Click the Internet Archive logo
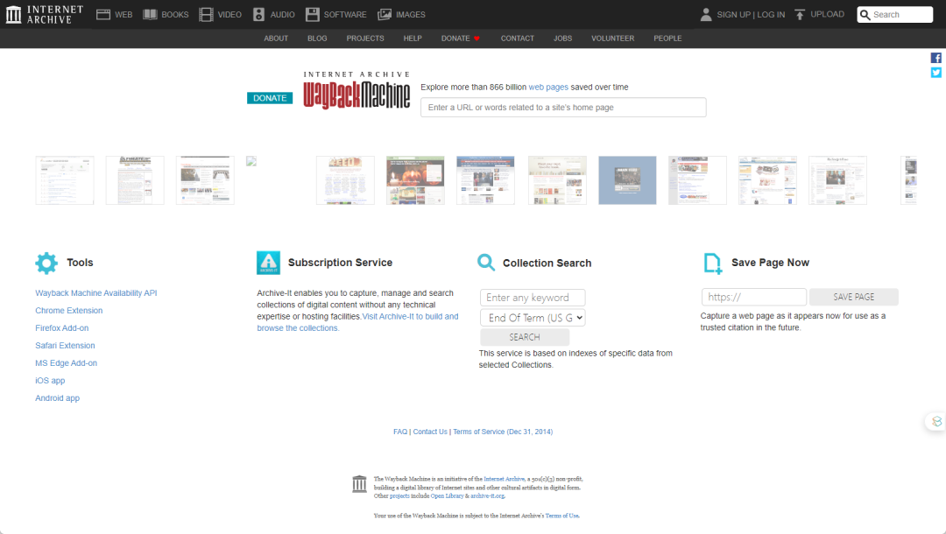946x534 pixels. click(44, 15)
